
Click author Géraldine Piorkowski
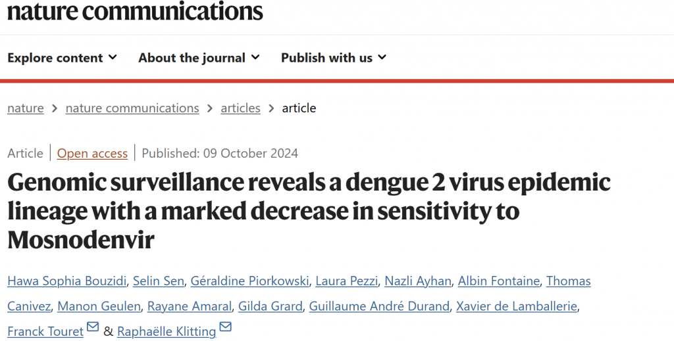249,281
